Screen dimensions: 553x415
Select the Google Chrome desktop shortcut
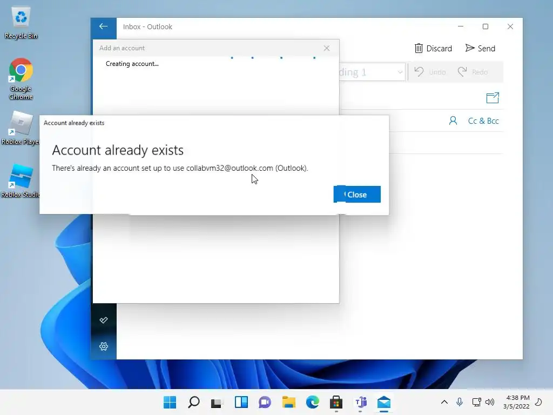point(21,79)
